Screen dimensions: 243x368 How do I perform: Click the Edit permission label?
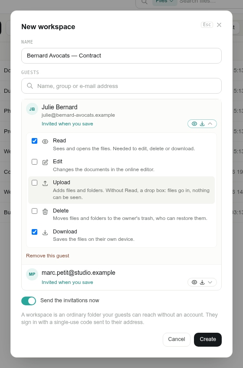(58, 162)
